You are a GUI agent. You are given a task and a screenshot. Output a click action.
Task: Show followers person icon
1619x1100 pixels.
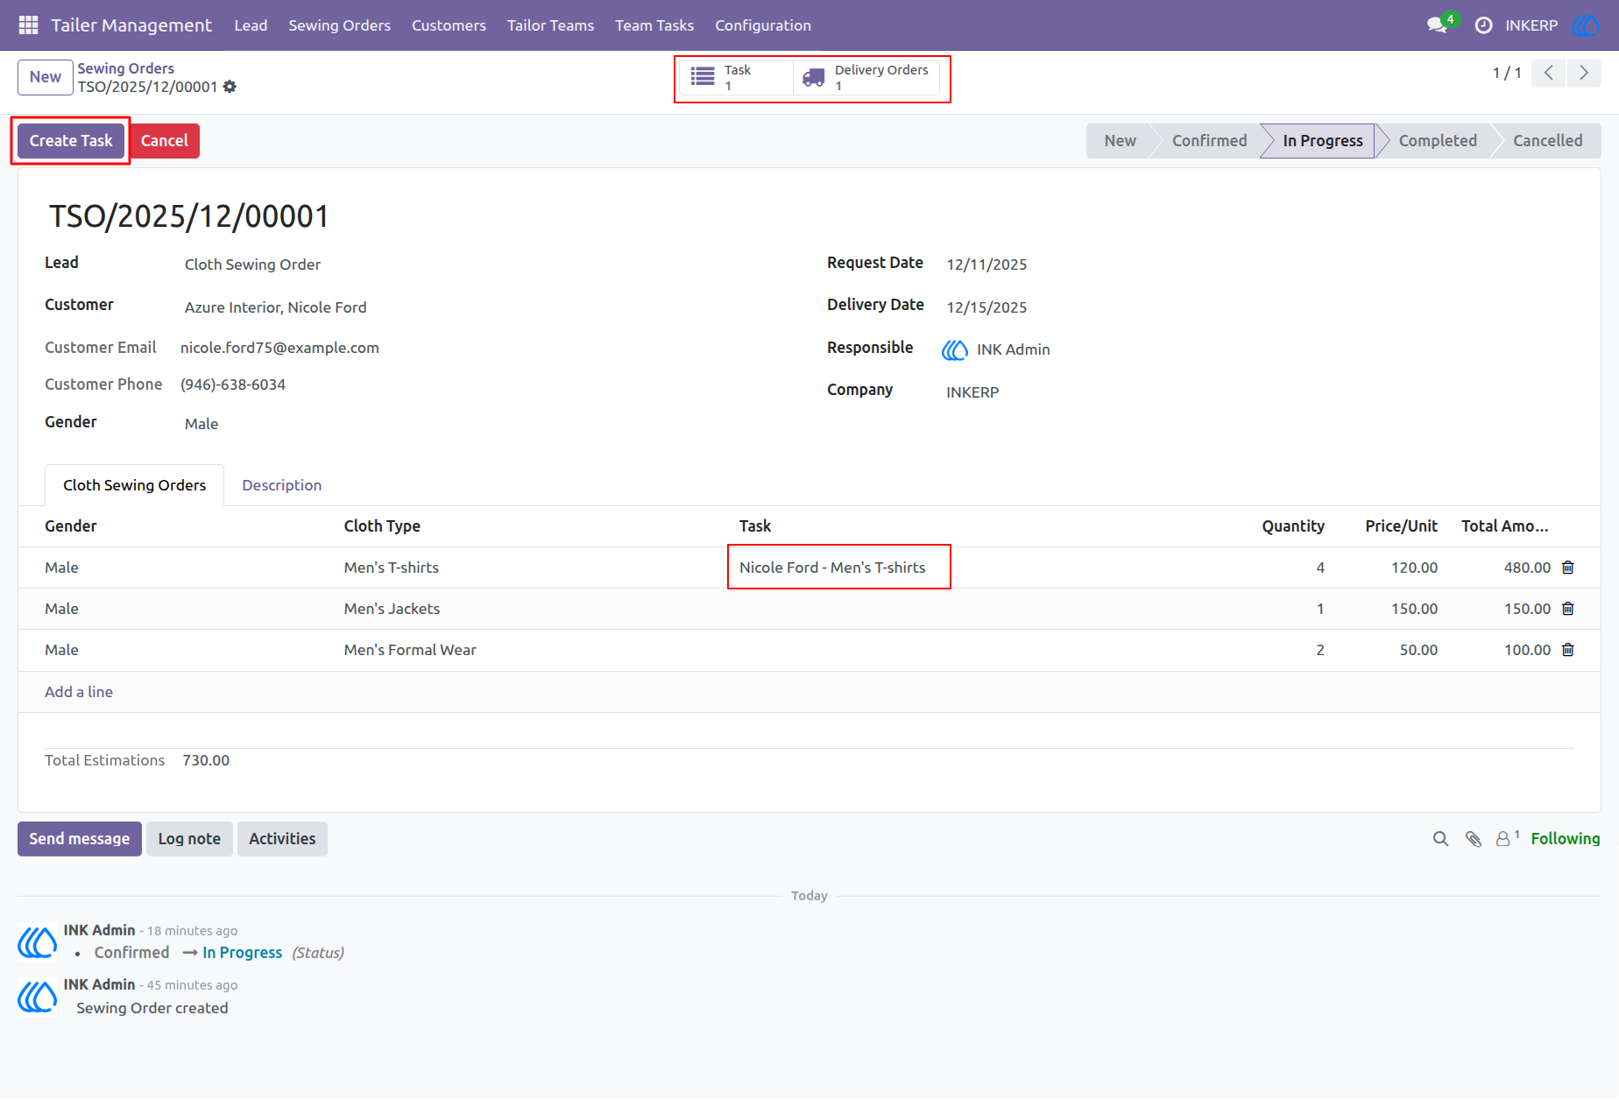coord(1507,838)
